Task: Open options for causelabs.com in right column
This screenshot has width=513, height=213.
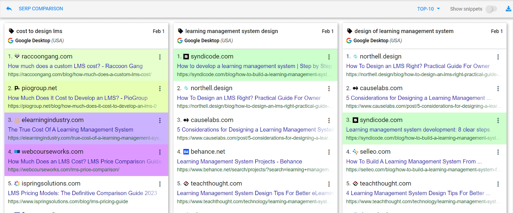Action: pyautogui.click(x=498, y=89)
